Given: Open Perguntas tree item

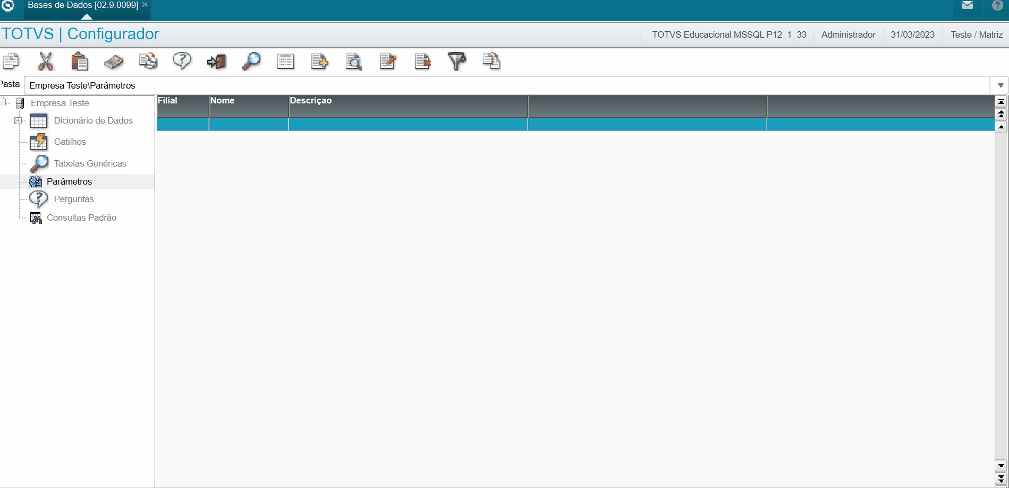Looking at the screenshot, I should click(74, 199).
